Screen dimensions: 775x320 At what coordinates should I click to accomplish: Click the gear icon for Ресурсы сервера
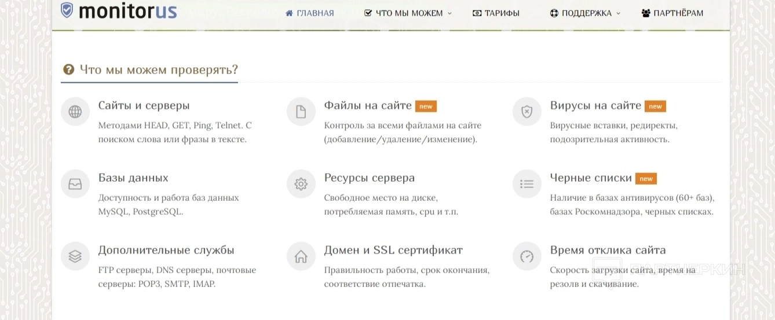click(x=301, y=185)
